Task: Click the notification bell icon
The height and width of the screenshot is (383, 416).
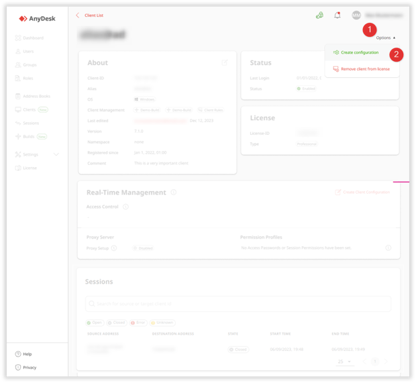Action: (337, 15)
